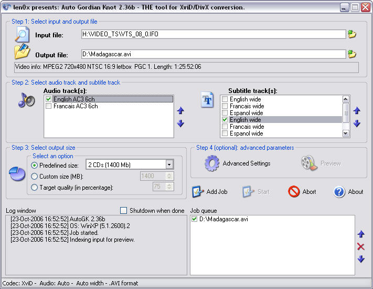The height and width of the screenshot is (289, 373).
Task: Click the Advanced Settings label
Action: 247,163
